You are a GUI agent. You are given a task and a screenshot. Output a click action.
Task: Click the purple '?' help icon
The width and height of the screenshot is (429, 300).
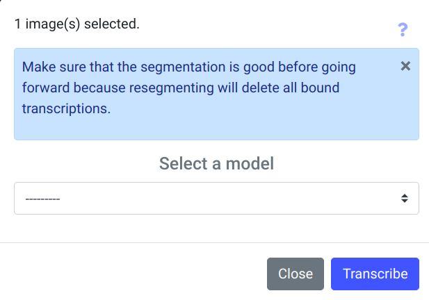[x=402, y=29]
